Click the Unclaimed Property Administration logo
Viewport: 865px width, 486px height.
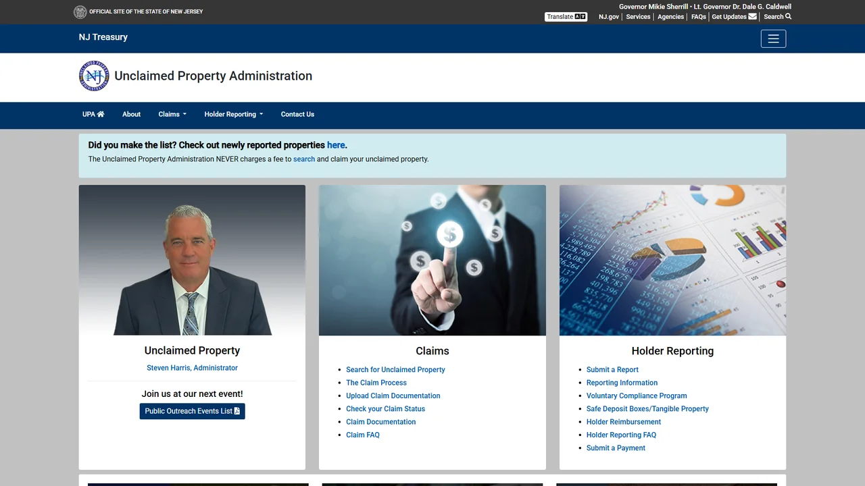tap(94, 76)
